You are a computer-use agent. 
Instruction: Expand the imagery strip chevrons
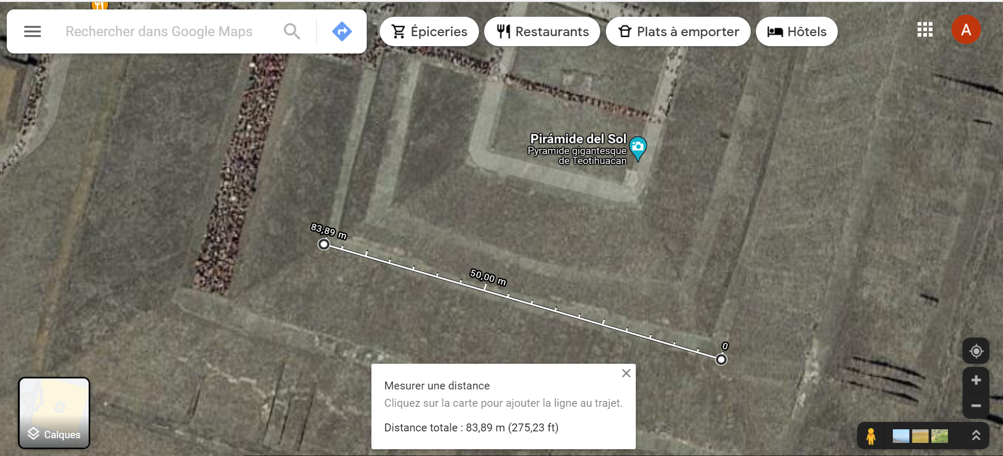tap(976, 436)
